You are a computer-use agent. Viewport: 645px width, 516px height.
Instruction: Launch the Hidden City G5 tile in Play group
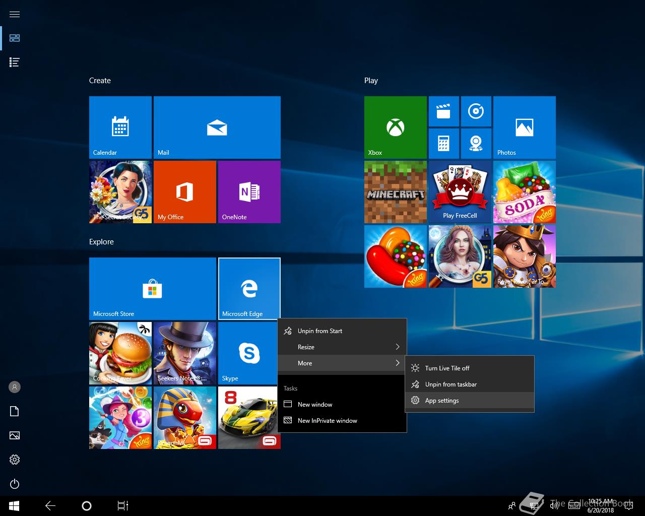pyautogui.click(x=460, y=256)
